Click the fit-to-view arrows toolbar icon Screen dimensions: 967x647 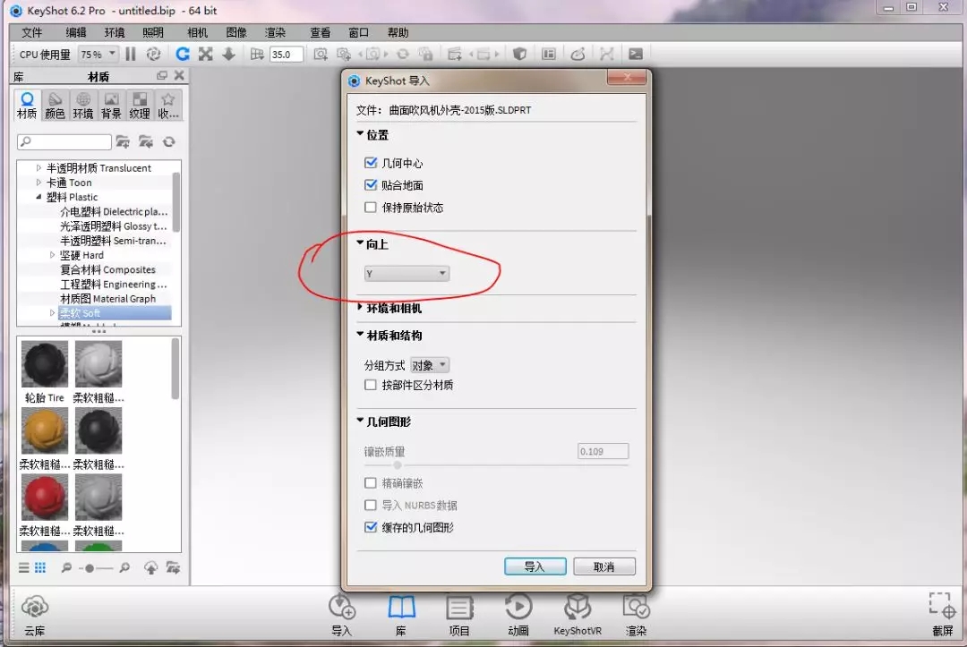click(206, 55)
